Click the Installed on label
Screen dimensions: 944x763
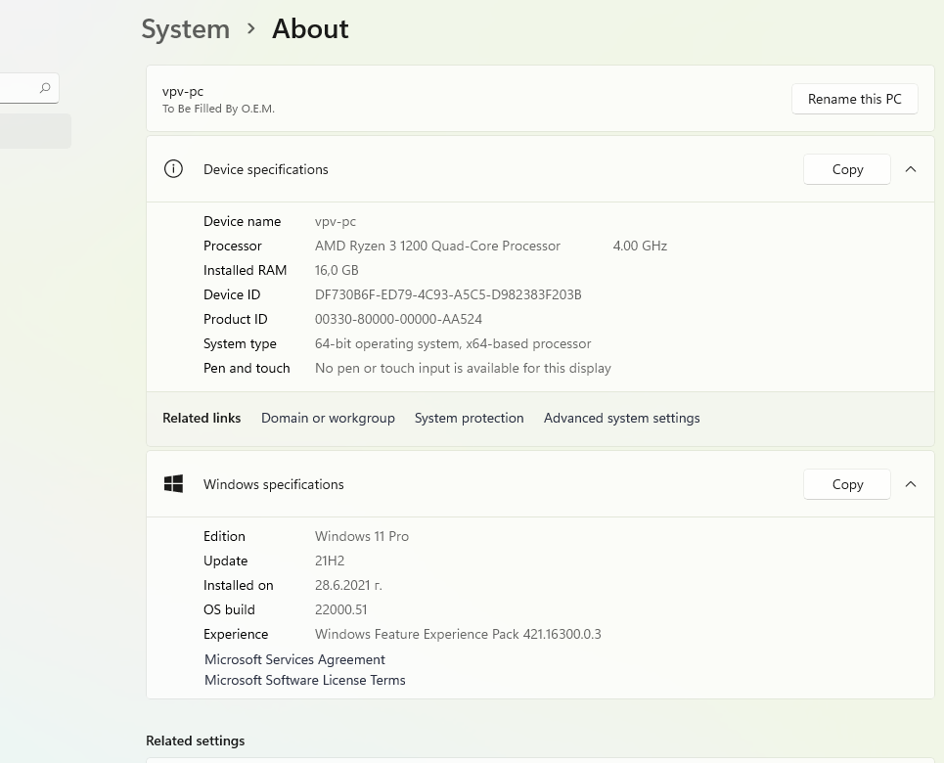(x=239, y=585)
